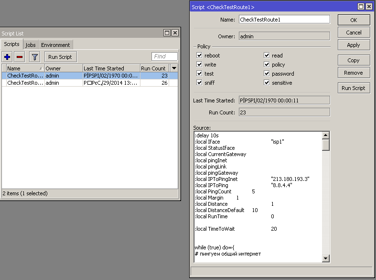Screen dimensions: 376x280
Task: Toggle the read policy checkbox
Action: coord(267,55)
